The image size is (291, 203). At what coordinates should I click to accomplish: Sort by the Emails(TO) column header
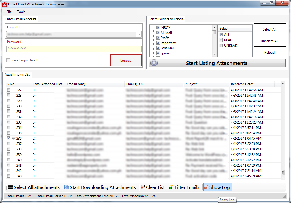click(154, 84)
